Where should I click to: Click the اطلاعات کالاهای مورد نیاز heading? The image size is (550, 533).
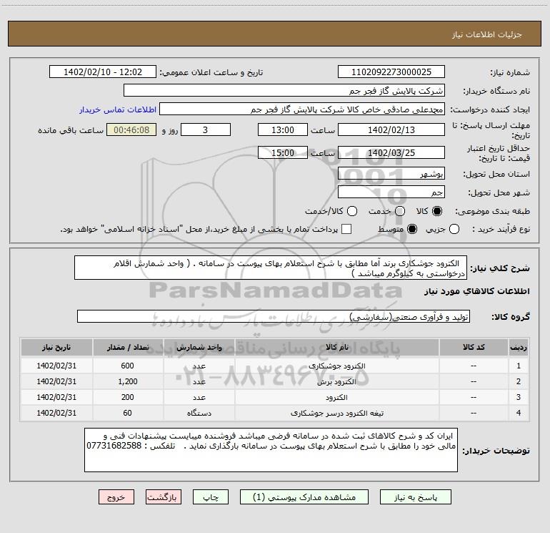(x=476, y=291)
